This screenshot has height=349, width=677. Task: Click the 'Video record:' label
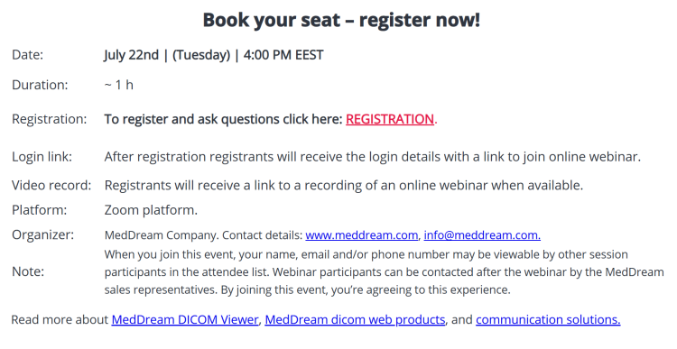(x=51, y=186)
